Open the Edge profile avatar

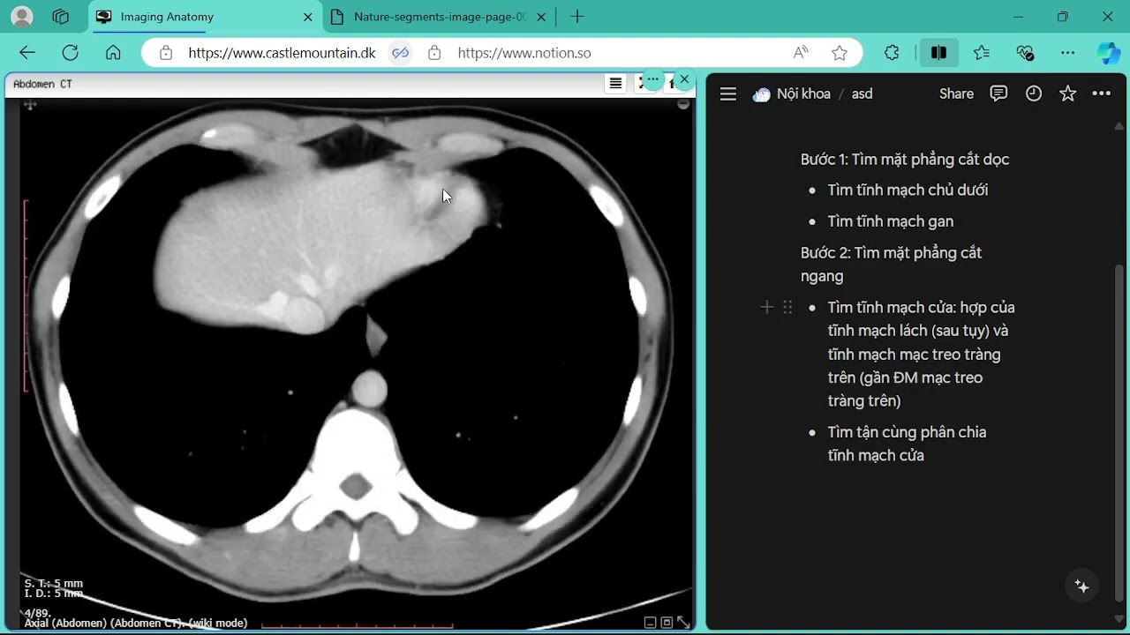click(x=22, y=17)
